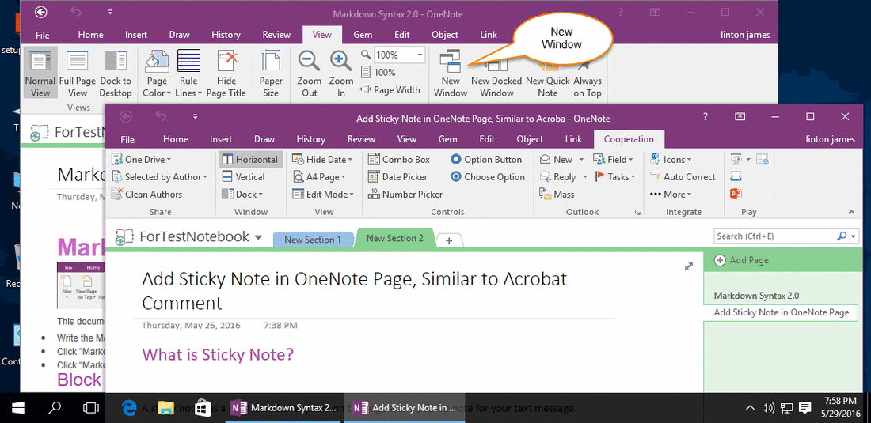Click Hide Page Title icon

227,62
